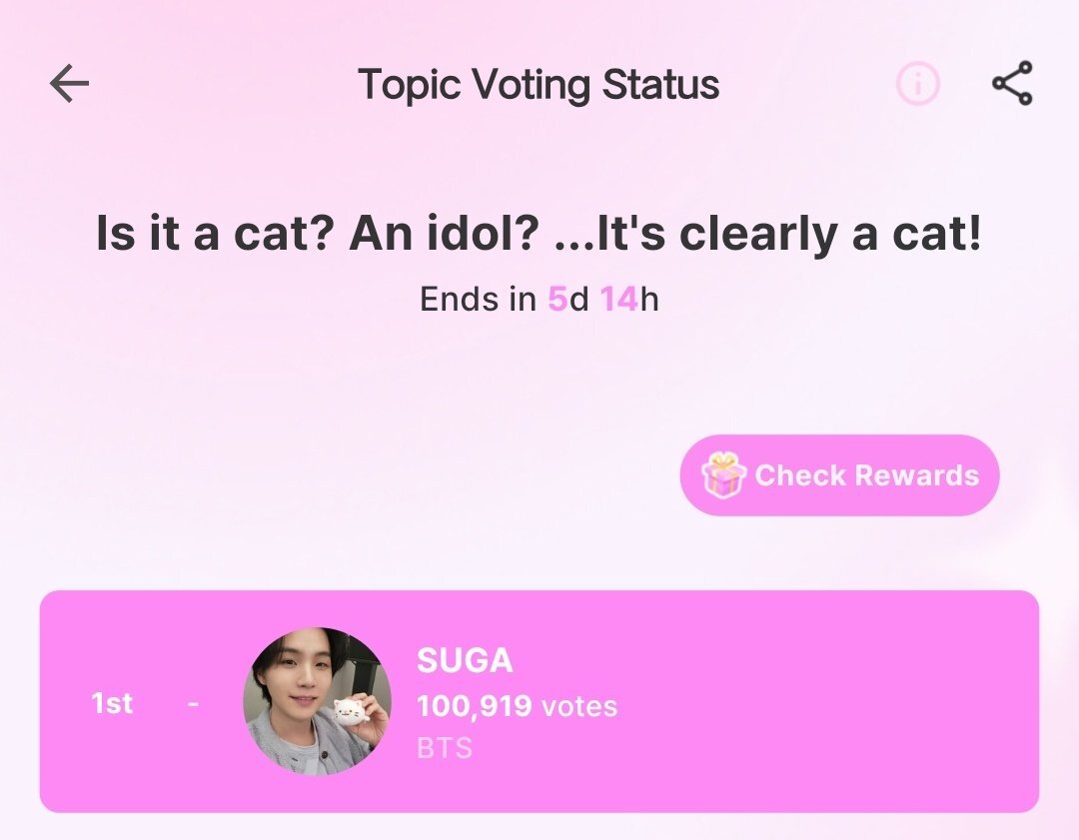Tap the pink 5d days value

tap(568, 300)
